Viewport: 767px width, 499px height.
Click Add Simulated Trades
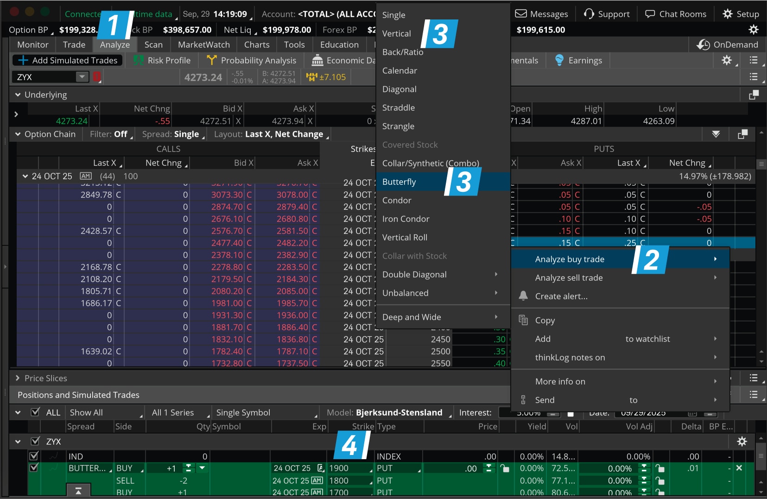[67, 60]
